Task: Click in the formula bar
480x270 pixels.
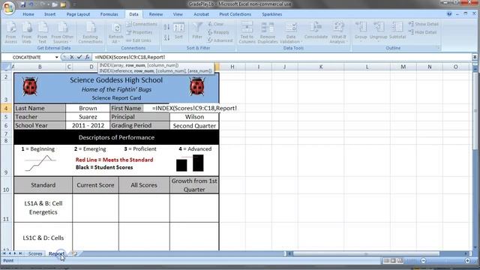Action: (282, 57)
